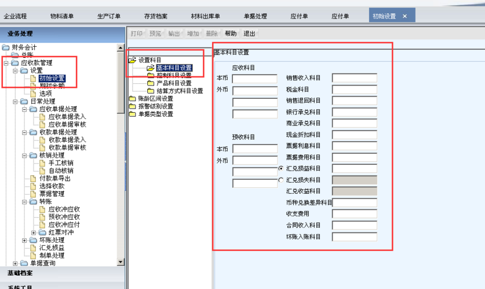Click the 转账 folder icon
Screen dimensions: 485x289
(x=33, y=201)
